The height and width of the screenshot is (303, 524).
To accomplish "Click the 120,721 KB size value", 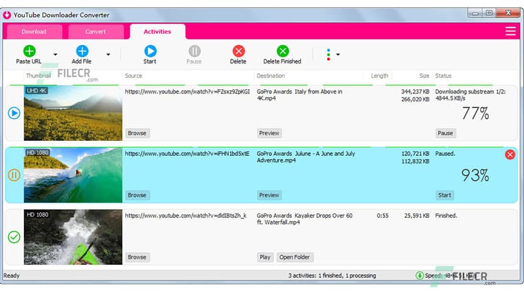I will tap(416, 153).
